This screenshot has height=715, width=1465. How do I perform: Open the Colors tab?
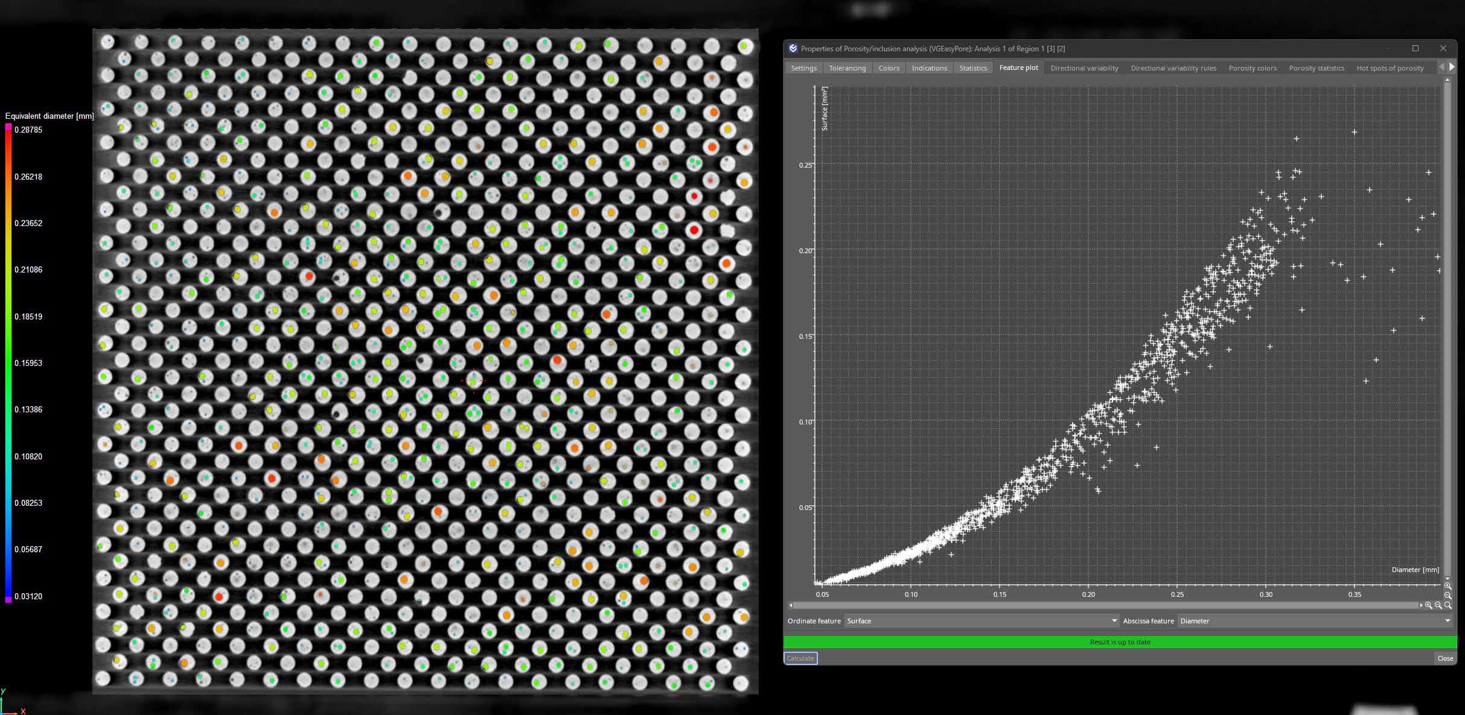click(x=889, y=68)
